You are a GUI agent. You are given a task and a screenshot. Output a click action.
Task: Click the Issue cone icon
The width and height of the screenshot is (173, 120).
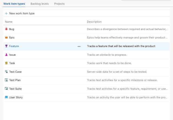click(6, 55)
